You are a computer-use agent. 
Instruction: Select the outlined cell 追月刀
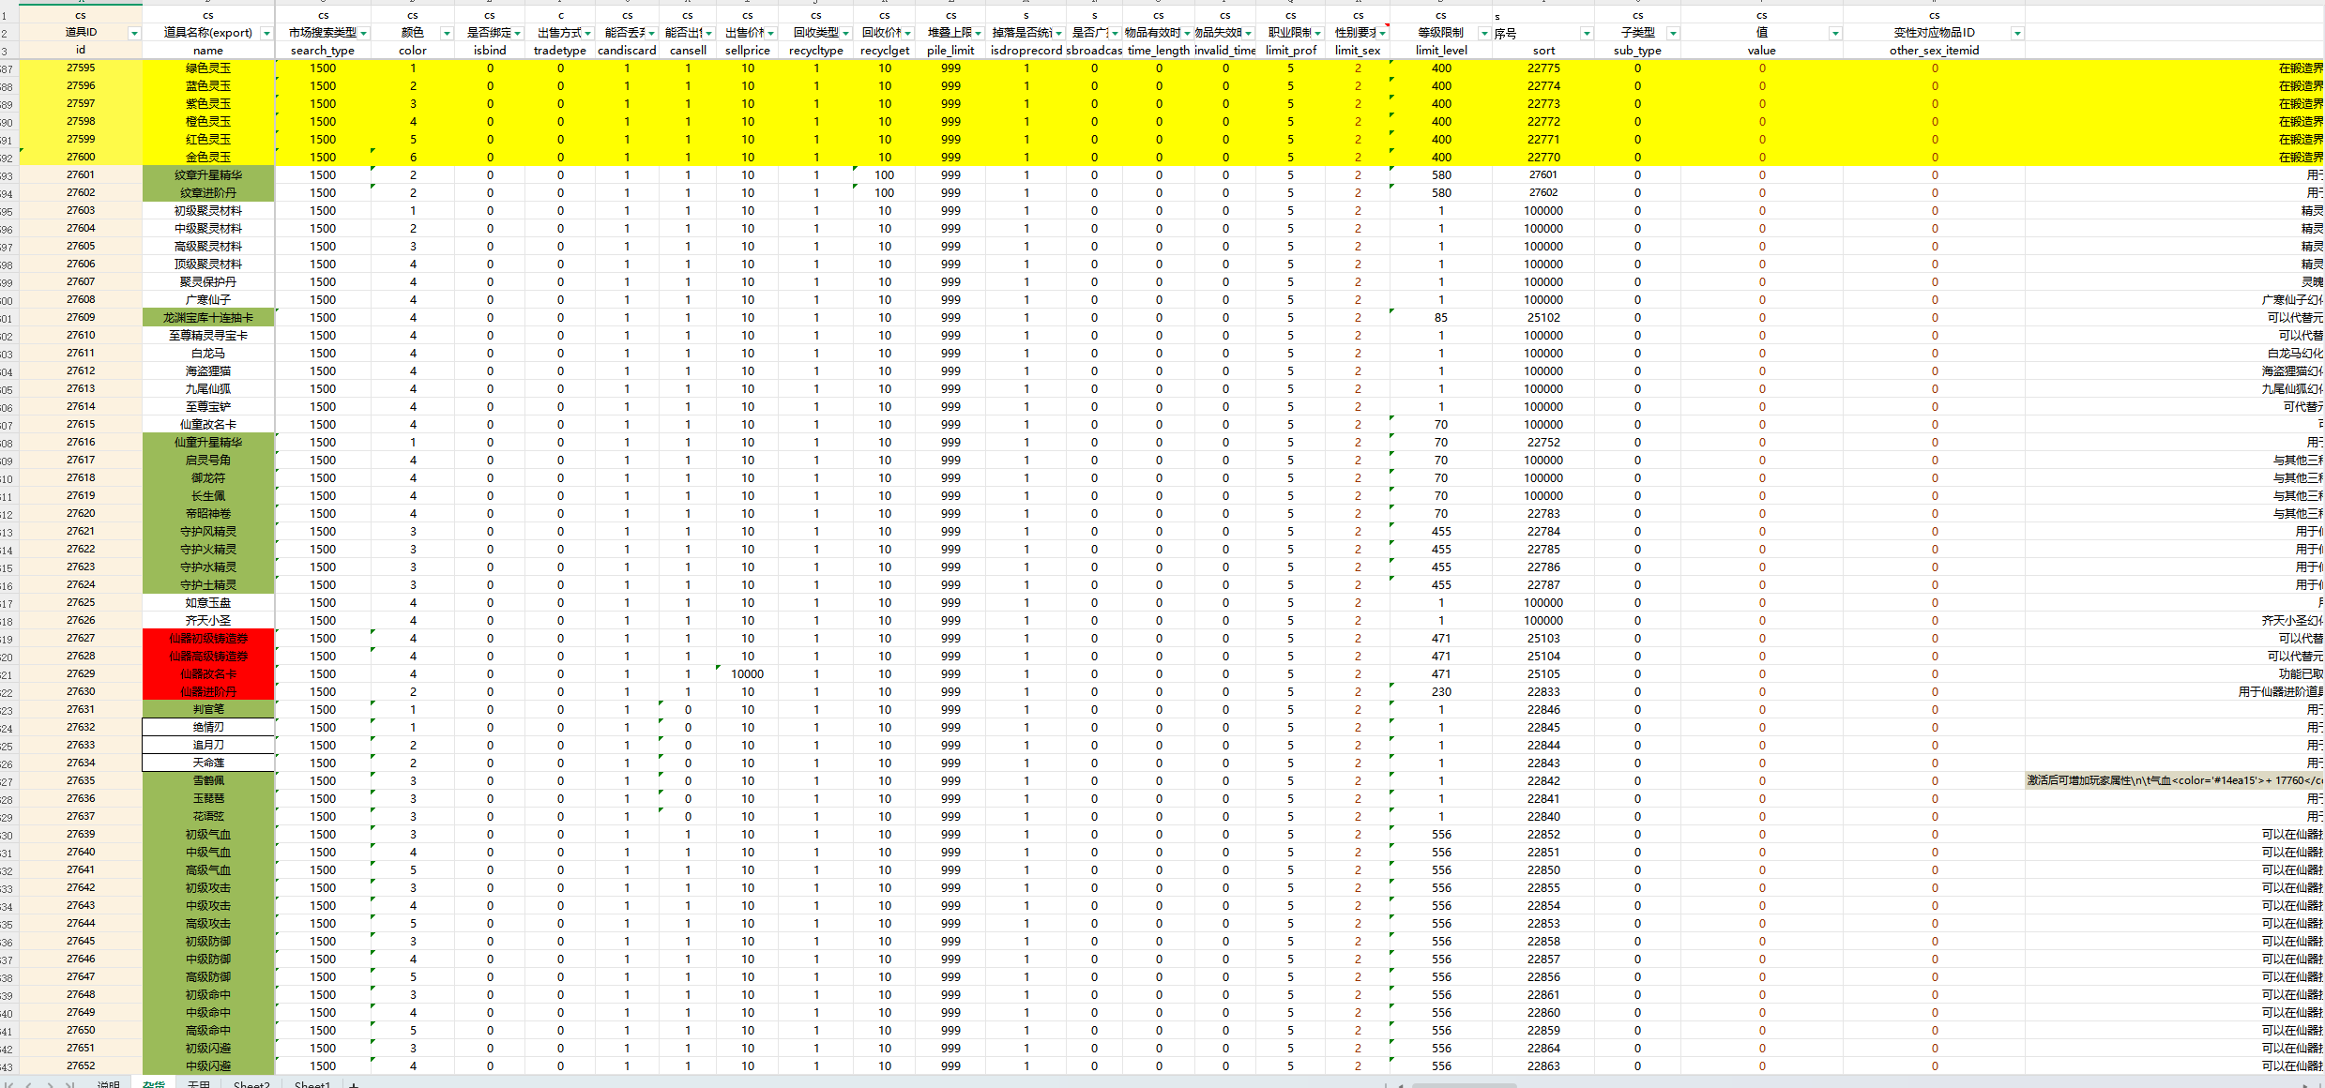[x=208, y=745]
